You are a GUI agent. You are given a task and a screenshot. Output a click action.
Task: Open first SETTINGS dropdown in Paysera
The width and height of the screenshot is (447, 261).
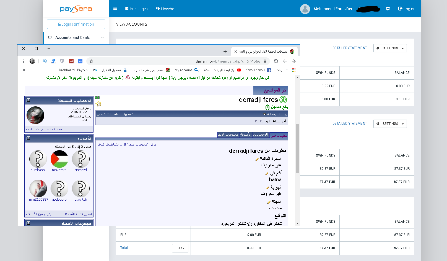point(390,48)
